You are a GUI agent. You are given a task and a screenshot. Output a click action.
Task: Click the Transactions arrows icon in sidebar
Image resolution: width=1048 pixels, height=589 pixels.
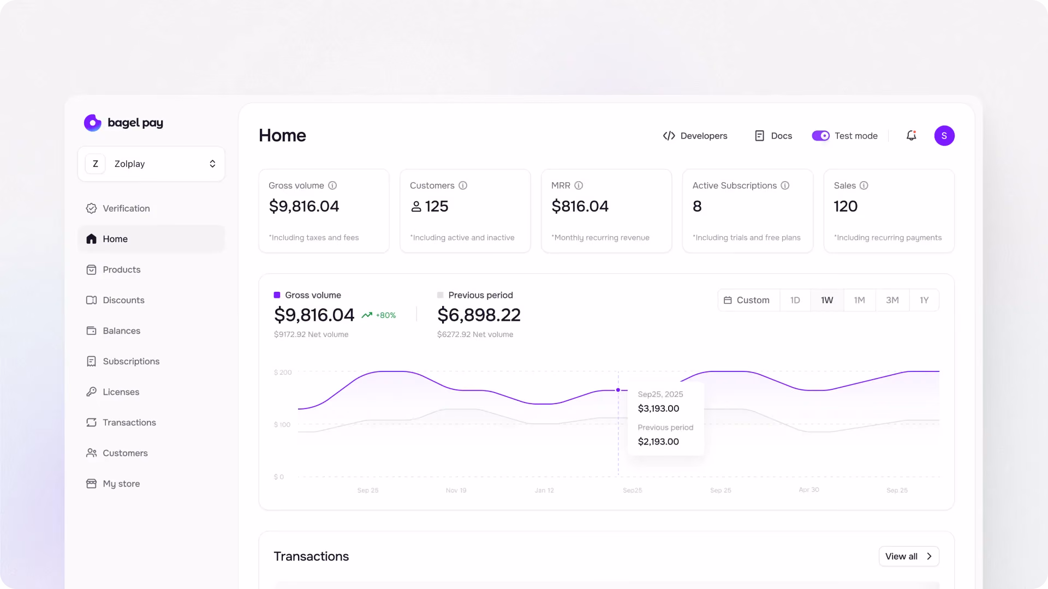click(91, 422)
